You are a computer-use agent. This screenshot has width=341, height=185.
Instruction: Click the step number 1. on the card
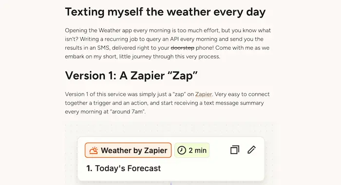[89, 168]
